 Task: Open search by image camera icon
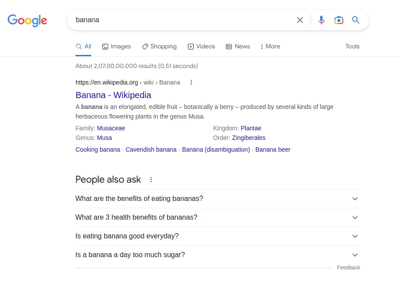(x=339, y=20)
